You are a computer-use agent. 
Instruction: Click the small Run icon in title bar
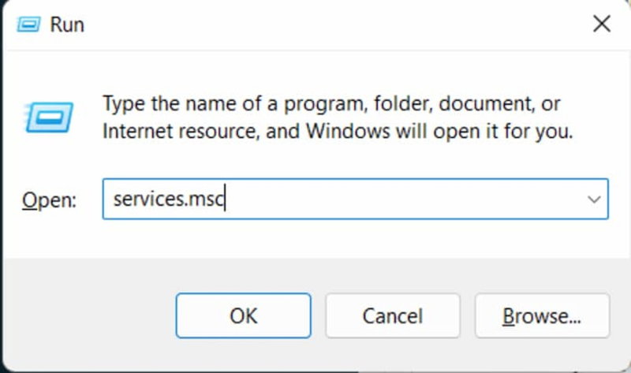pos(30,24)
